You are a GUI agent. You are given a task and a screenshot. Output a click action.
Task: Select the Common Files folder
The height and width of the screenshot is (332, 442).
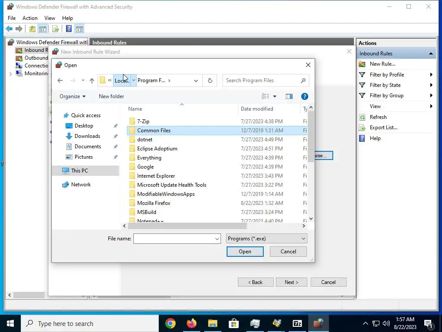(217, 131)
